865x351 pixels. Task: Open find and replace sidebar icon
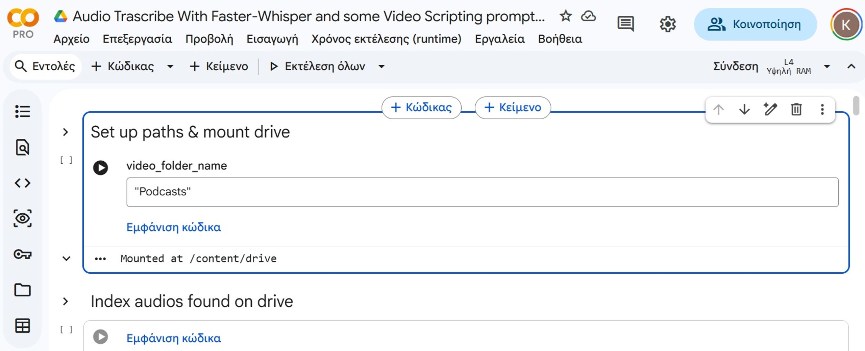coord(23,147)
